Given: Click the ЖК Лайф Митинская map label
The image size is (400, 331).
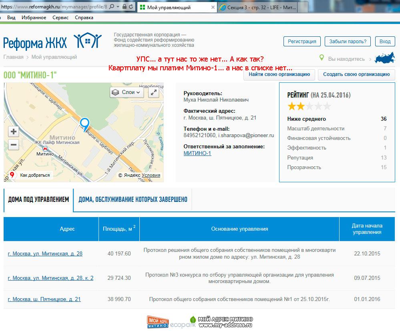Looking at the screenshot, I should [57, 142].
